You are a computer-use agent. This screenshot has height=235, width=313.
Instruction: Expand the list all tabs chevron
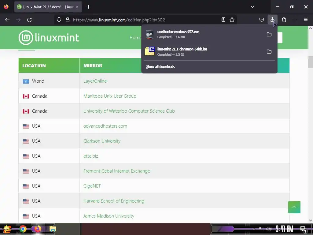pyautogui.click(x=252, y=7)
